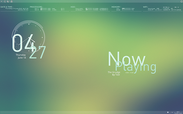Image resolution: width=183 pixels, height=114 pixels.
Task: Click the linux mint disk usage bar
Action: (89, 9)
